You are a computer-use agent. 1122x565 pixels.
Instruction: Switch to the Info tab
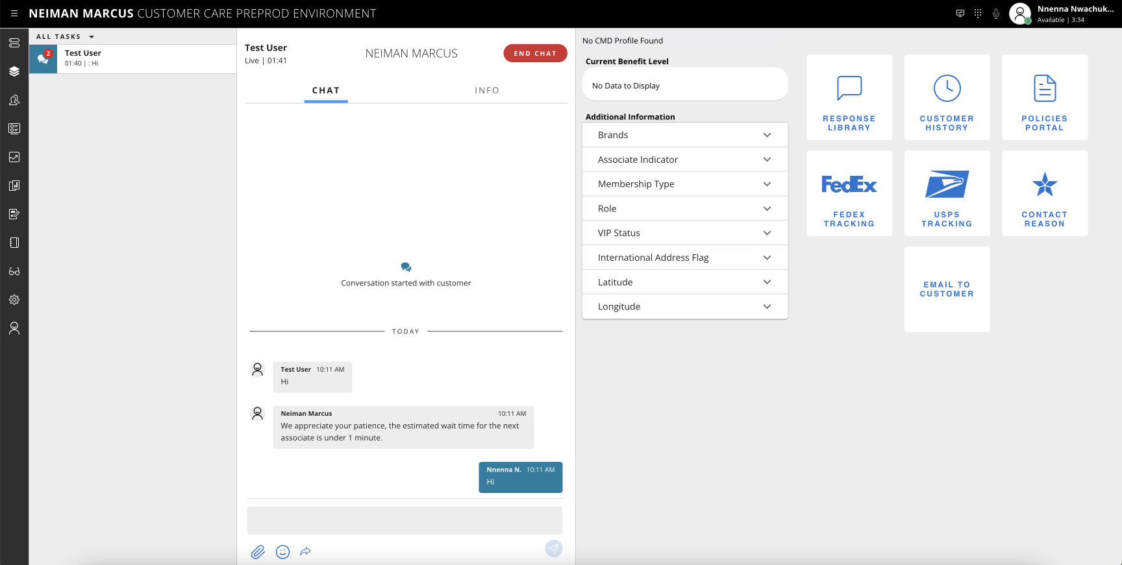486,91
